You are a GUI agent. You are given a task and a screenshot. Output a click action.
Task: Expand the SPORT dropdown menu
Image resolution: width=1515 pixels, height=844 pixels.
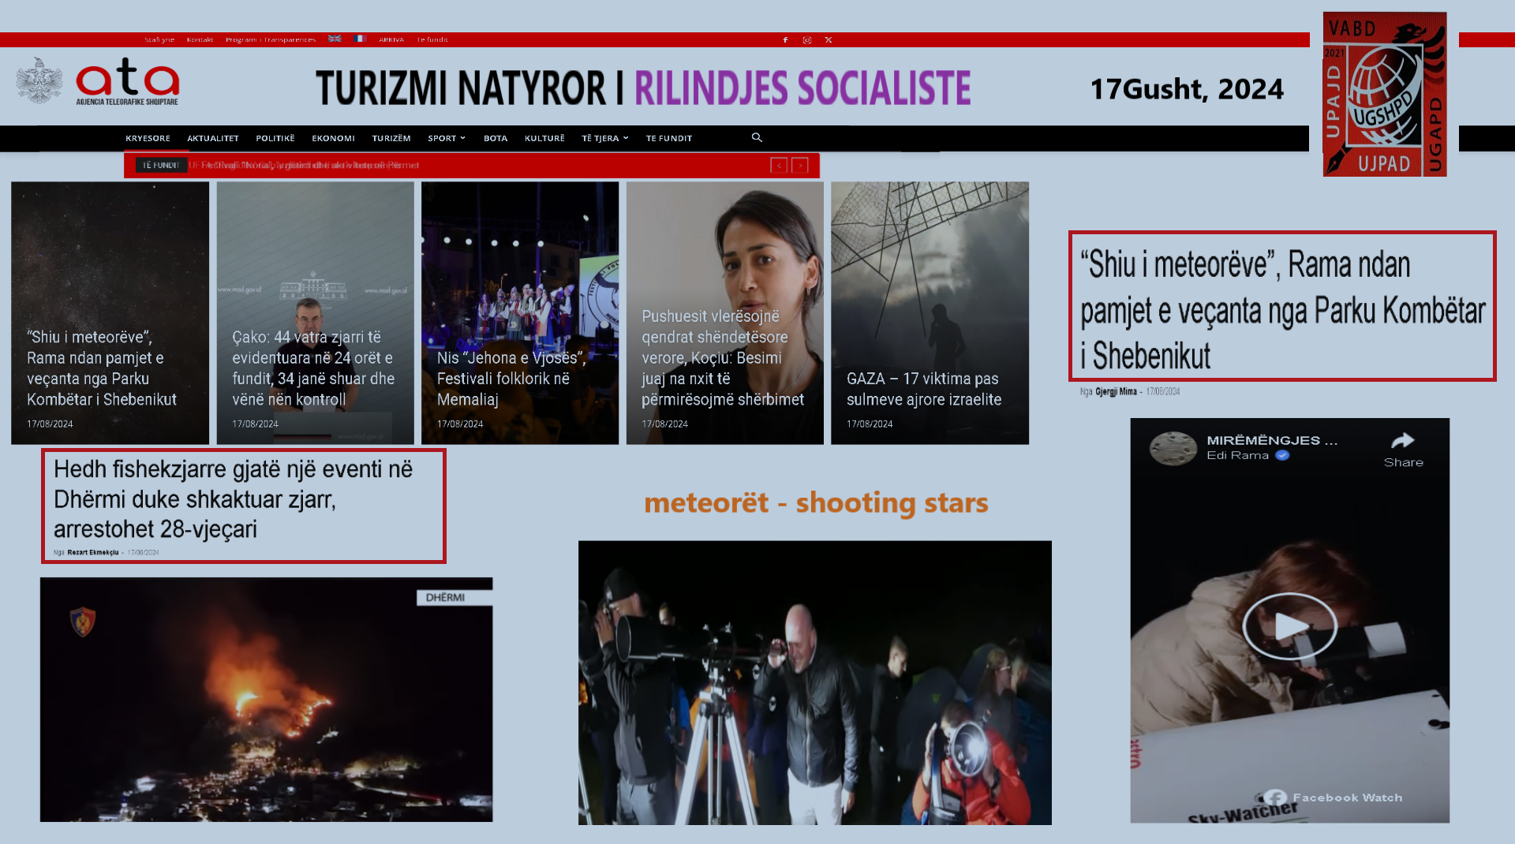click(446, 139)
